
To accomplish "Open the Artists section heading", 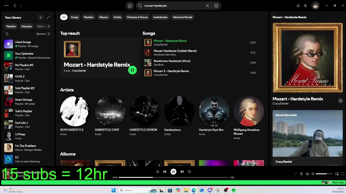I will click(67, 90).
